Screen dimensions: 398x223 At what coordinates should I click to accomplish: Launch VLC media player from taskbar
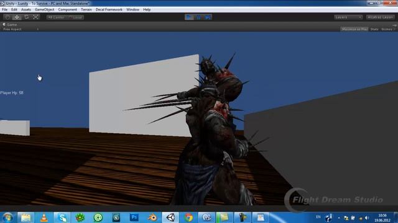point(44,217)
